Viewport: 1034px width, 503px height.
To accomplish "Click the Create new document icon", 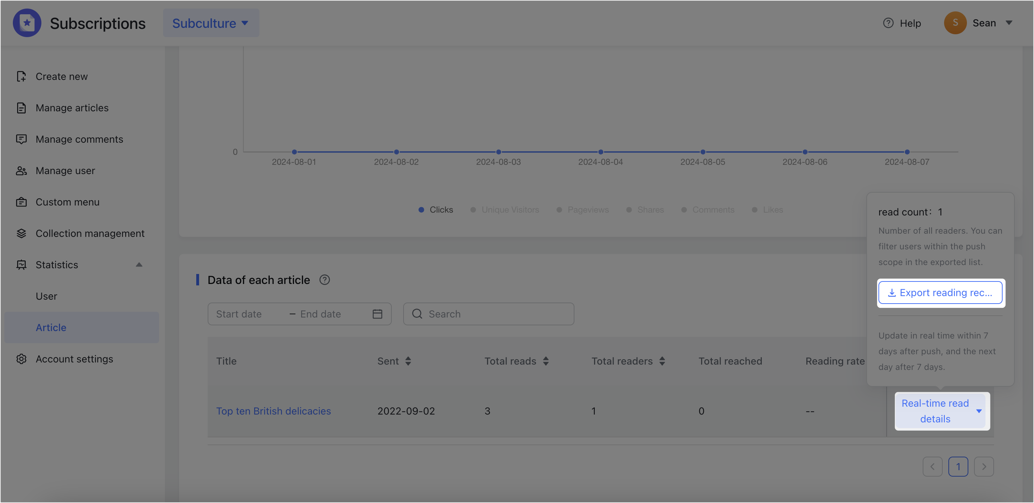I will click(21, 76).
